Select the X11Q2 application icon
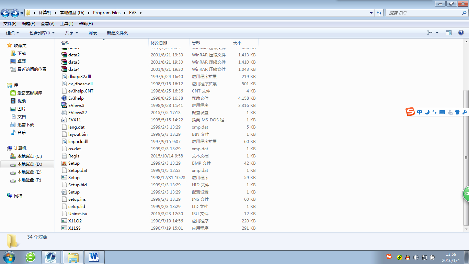The width and height of the screenshot is (469, 264). 64,221
